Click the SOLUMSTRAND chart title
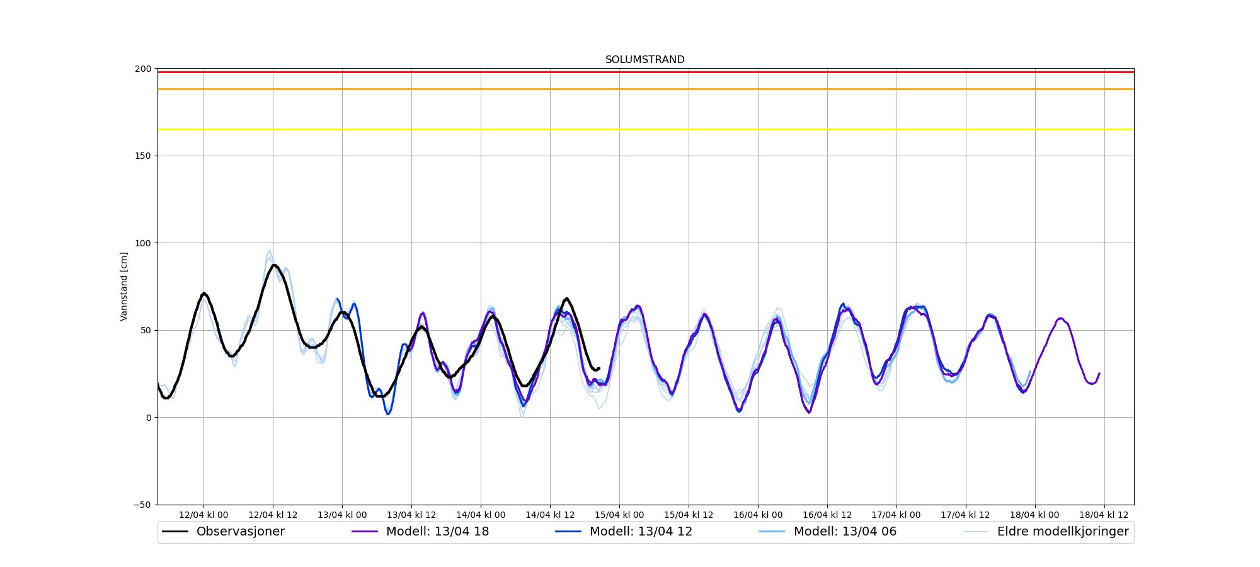The image size is (1260, 567). 644,60
